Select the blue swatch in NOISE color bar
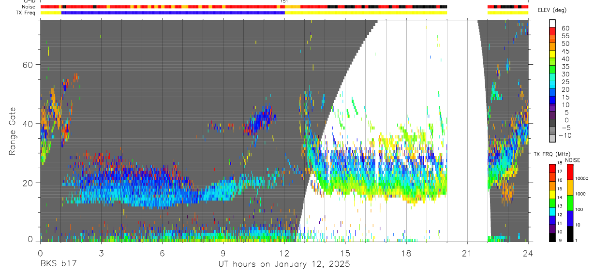Viewport: 594px width, 274px height. [x=569, y=217]
